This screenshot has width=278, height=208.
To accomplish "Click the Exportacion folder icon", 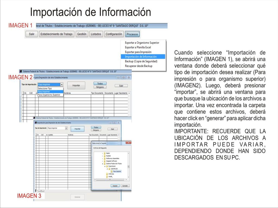I will pyautogui.click(x=107, y=166).
